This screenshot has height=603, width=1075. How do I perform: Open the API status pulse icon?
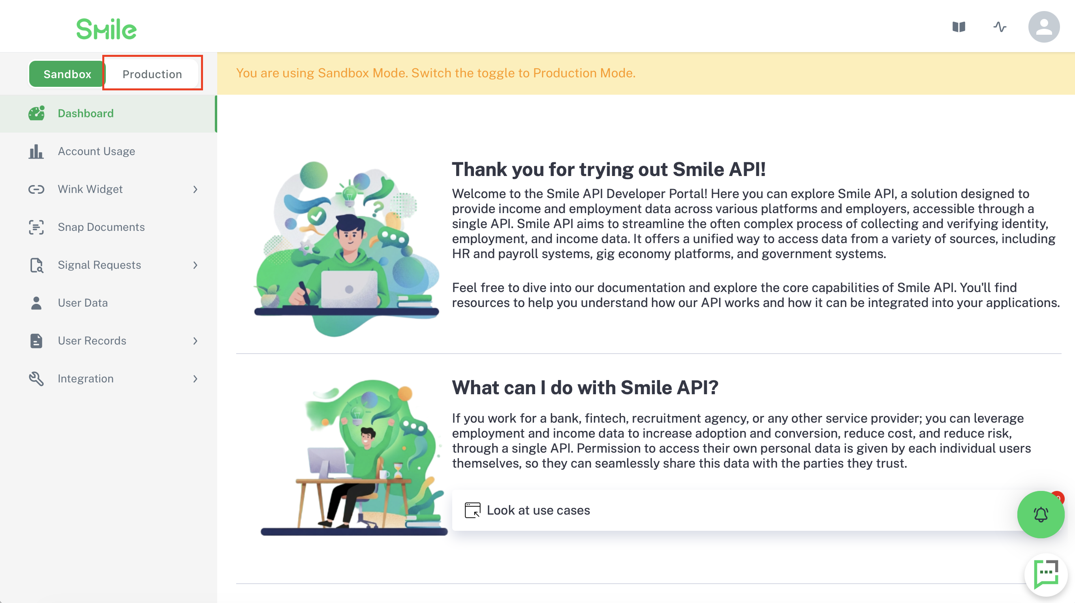1000,27
